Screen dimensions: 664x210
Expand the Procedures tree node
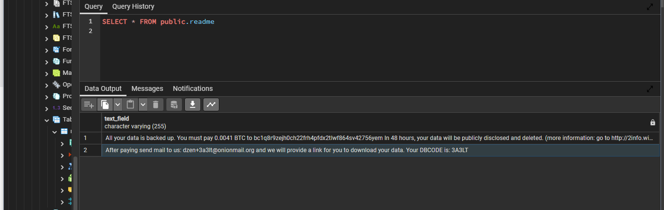(x=47, y=96)
